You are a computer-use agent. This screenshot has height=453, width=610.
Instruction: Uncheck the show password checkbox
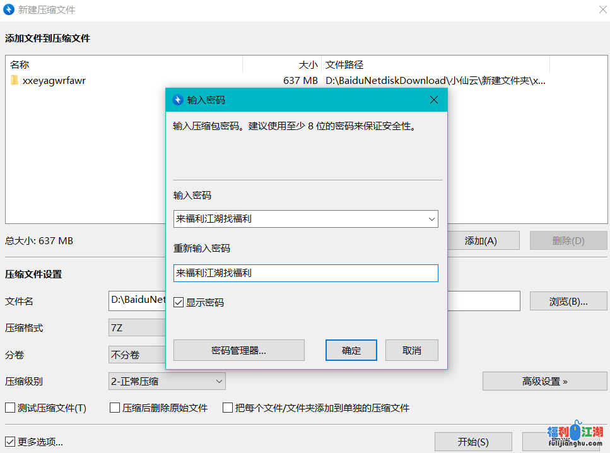click(x=179, y=303)
